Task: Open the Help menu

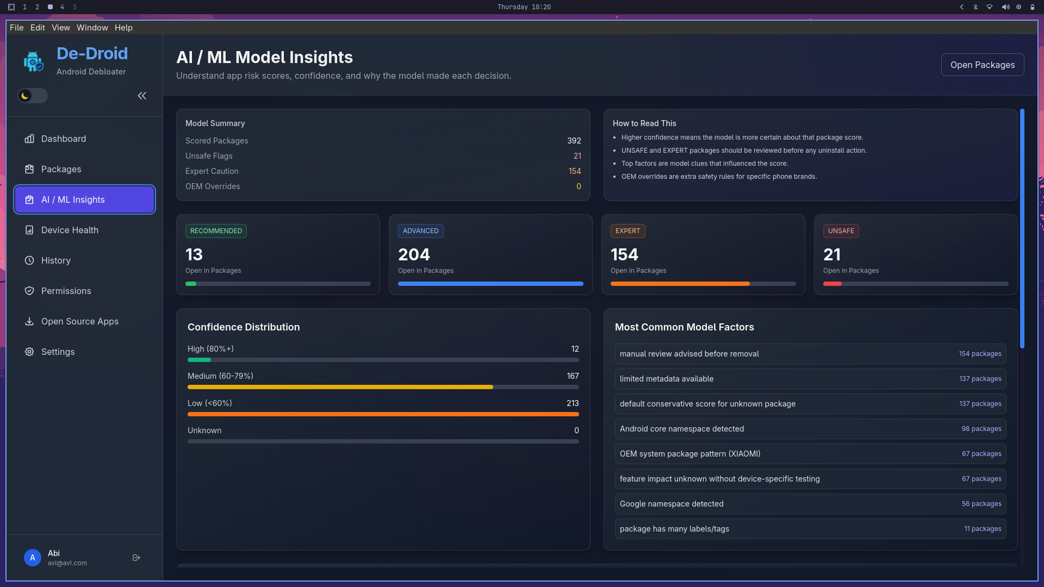Action: 123,27
